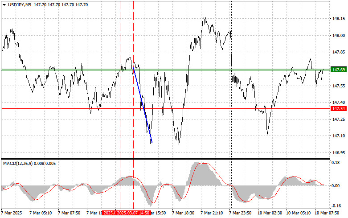
Task: Click the 7 Mar 21:10 time label
Action: point(211,214)
